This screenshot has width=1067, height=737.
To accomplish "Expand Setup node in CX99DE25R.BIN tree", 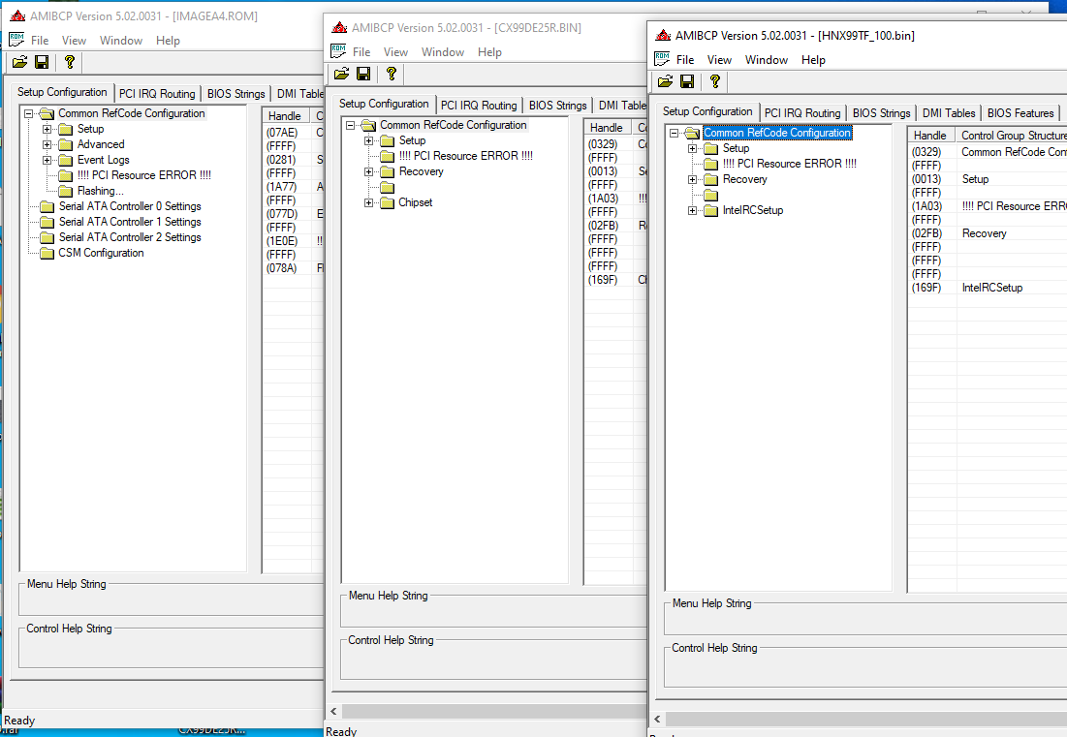I will (369, 140).
